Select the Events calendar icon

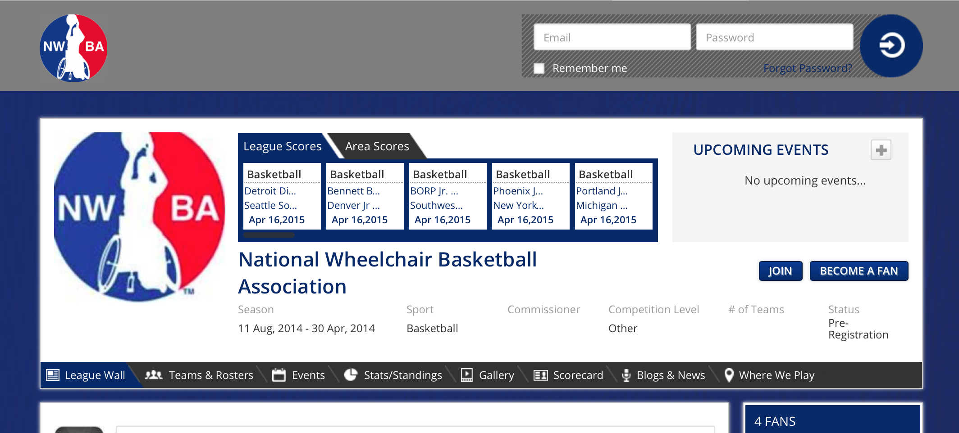(x=279, y=375)
